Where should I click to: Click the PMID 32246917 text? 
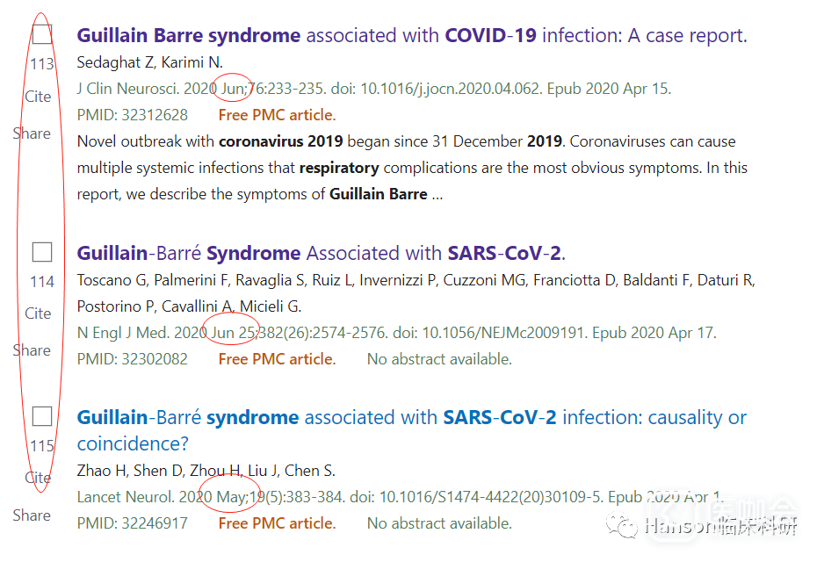pyautogui.click(x=132, y=523)
